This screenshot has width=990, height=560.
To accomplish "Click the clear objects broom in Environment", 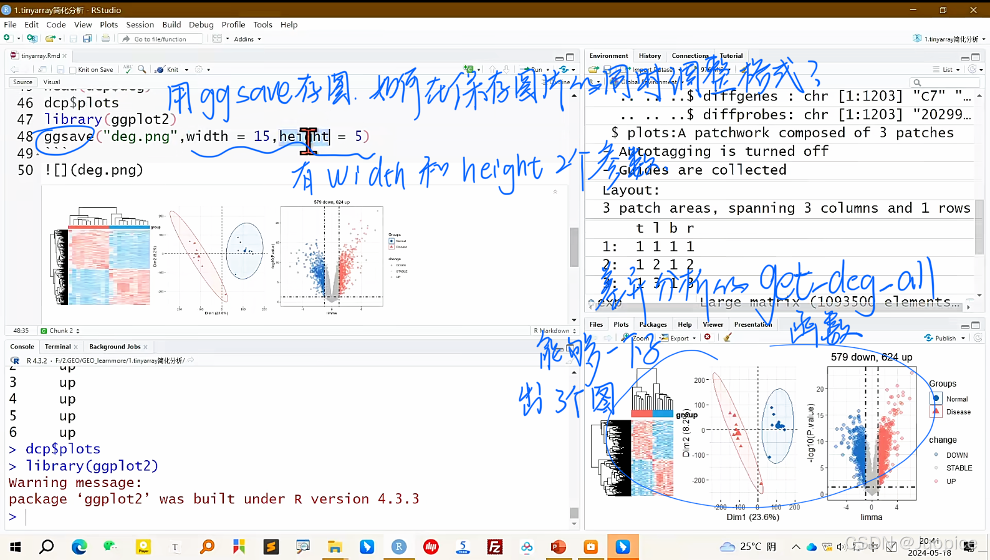I will click(745, 69).
